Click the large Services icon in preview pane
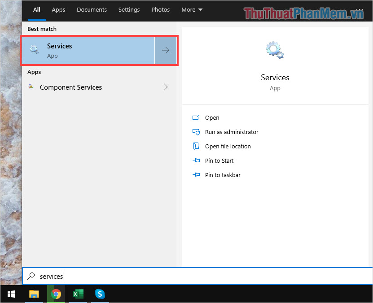The height and width of the screenshot is (303, 373). point(275,50)
